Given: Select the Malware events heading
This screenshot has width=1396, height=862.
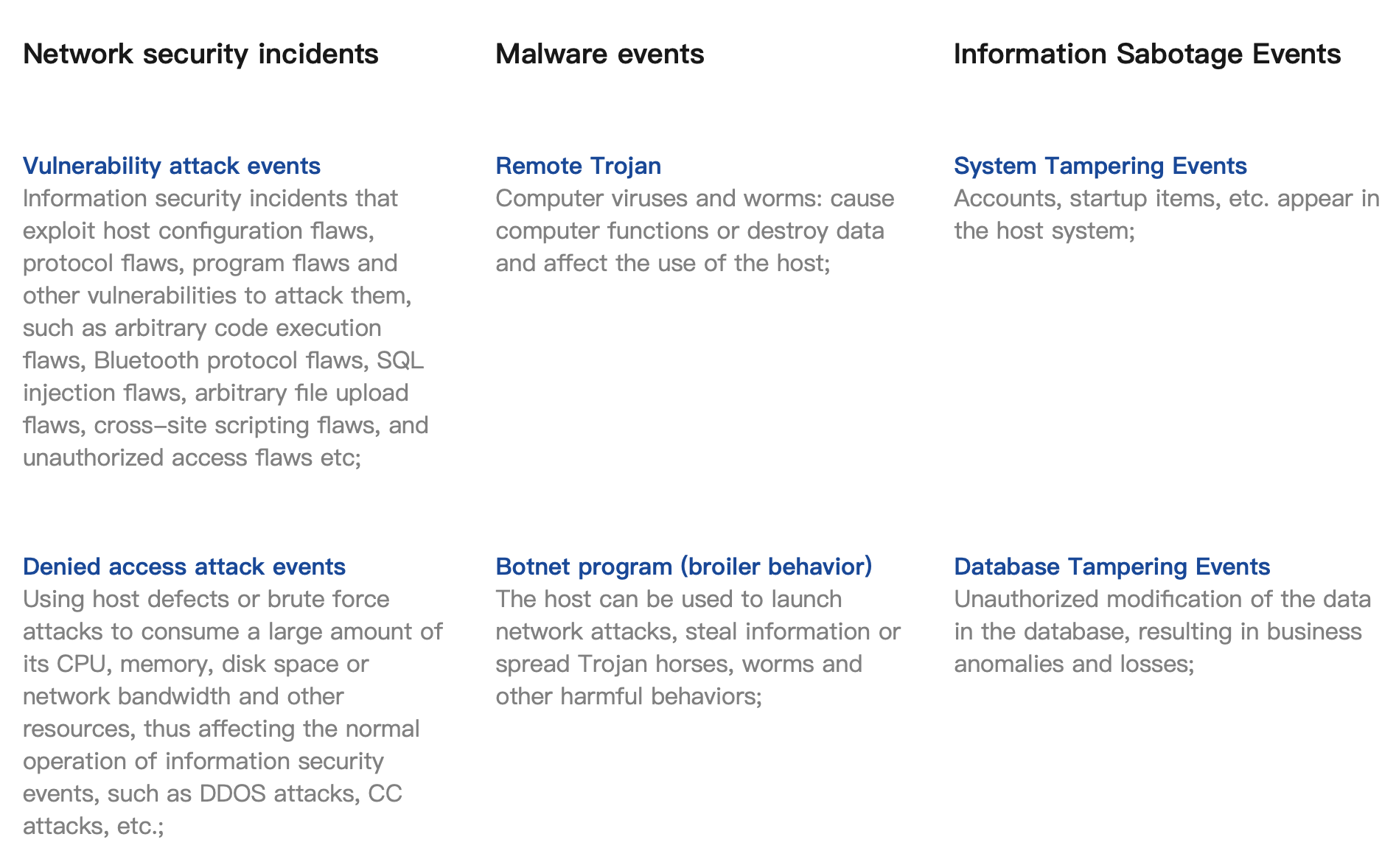Looking at the screenshot, I should click(599, 54).
